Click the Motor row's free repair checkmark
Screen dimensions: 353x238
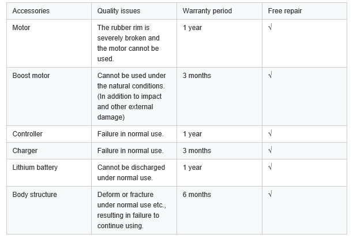pos(270,28)
